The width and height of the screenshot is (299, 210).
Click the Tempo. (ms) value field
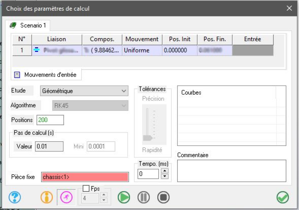pos(148,174)
